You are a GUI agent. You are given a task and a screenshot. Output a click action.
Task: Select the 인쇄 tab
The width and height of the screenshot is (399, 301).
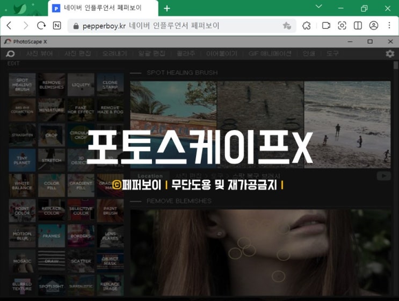click(309, 54)
